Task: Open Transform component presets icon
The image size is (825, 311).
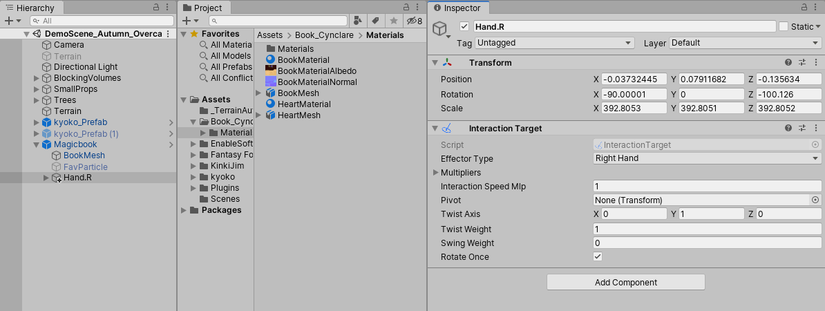Action: pos(802,62)
